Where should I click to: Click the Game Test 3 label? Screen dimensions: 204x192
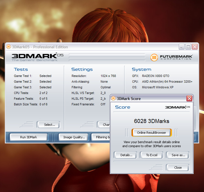23,87
